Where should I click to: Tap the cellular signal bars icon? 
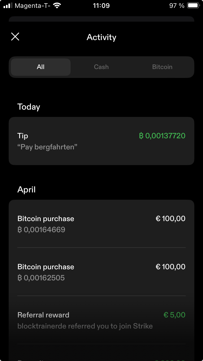[8, 6]
